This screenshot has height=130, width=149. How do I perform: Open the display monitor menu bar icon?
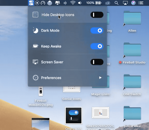click(x=57, y=3)
